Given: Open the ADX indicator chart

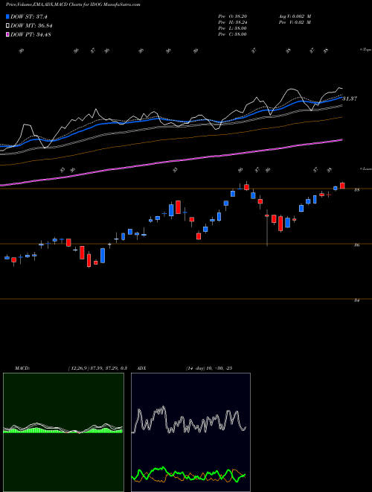Looking at the screenshot, I should [190, 432].
